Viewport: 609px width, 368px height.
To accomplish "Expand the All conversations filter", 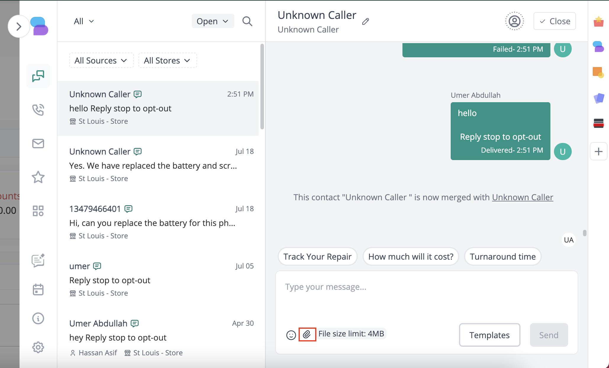I will click(84, 21).
